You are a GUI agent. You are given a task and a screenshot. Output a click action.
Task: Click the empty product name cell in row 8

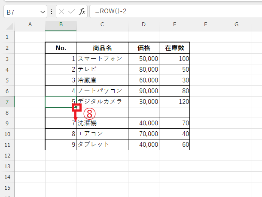click(102, 112)
